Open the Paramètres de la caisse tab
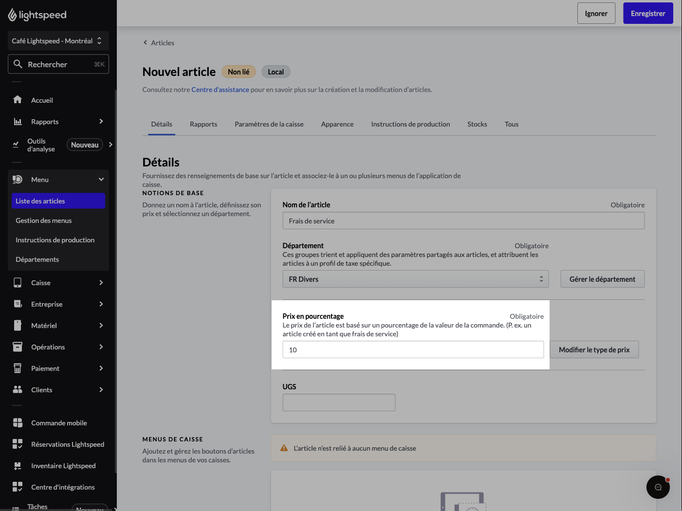The height and width of the screenshot is (511, 682). point(269,125)
